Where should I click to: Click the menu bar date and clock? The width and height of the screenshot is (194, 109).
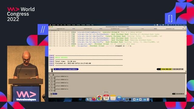click(x=181, y=25)
